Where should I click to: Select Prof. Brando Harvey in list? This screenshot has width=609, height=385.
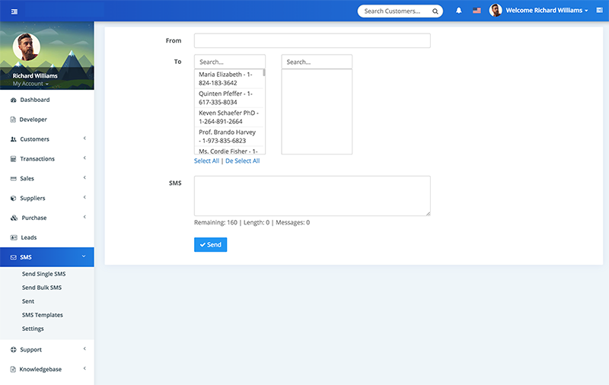click(x=229, y=136)
